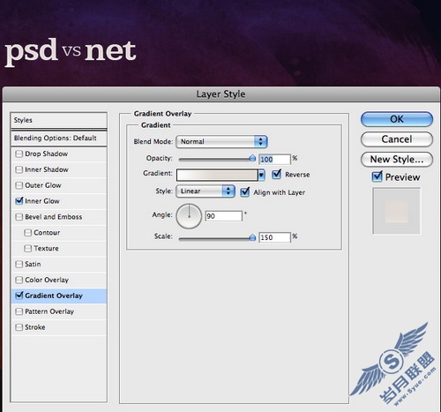Enable the Bevel and Emboss checkbox

click(19, 217)
